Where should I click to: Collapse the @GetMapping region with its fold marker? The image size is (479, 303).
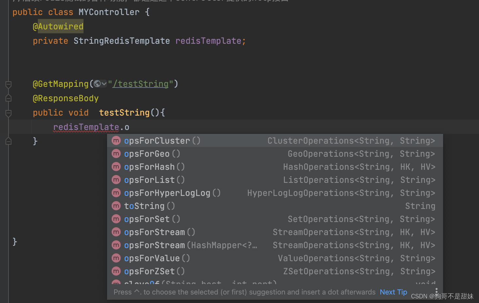click(8, 84)
